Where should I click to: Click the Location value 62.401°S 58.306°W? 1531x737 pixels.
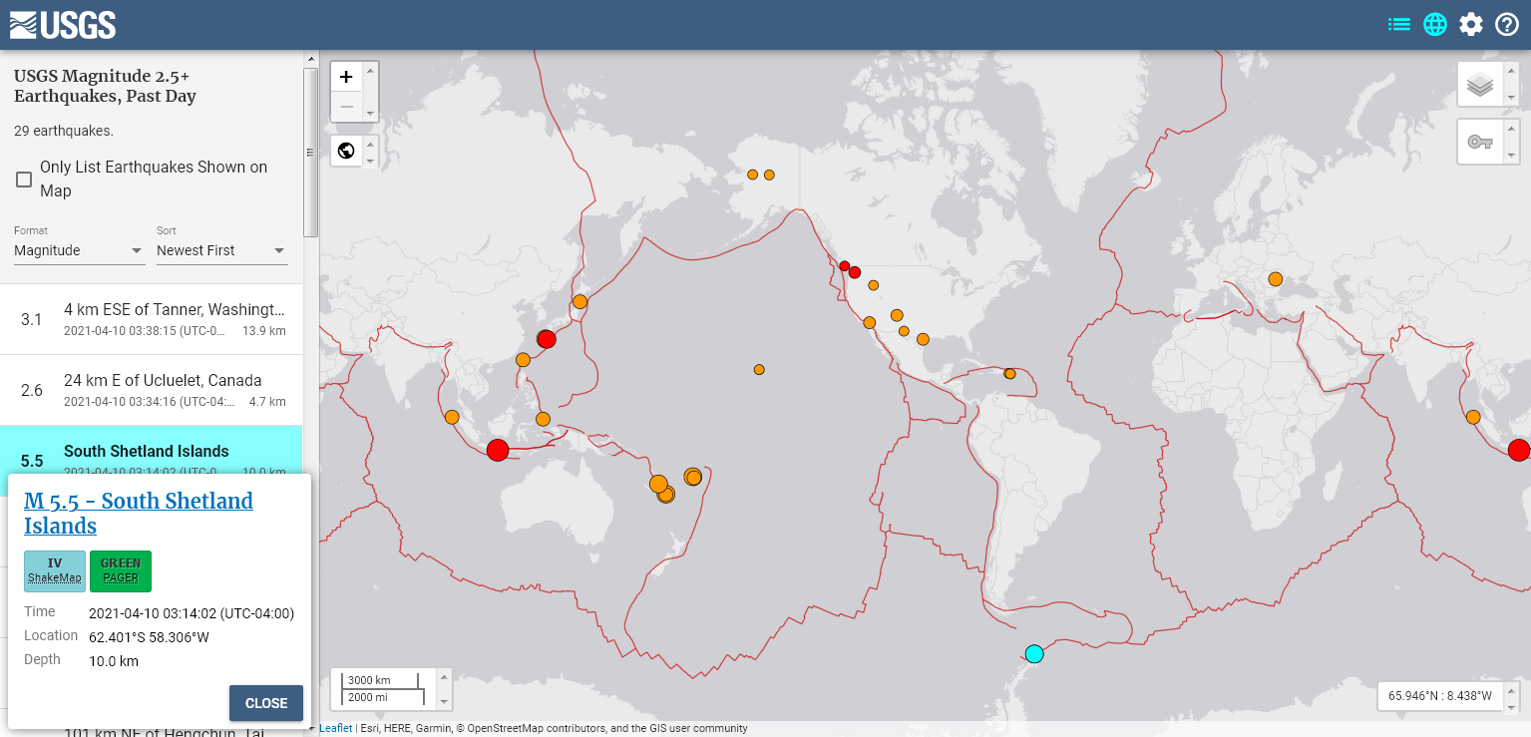(x=149, y=637)
